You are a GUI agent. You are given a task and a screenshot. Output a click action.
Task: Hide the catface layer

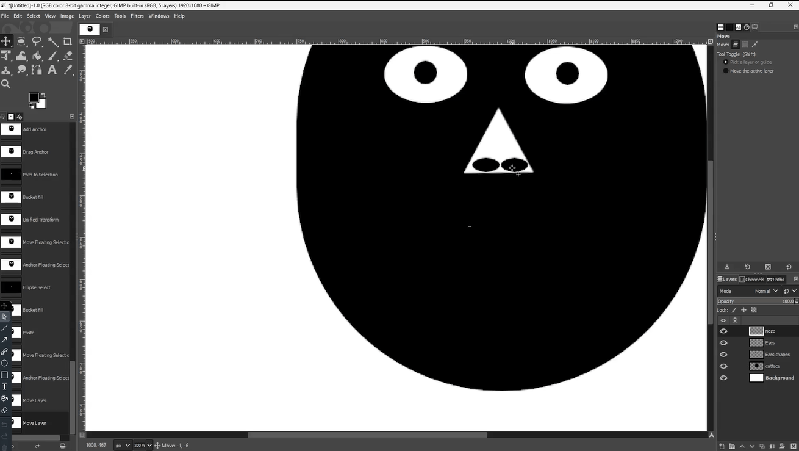723,366
